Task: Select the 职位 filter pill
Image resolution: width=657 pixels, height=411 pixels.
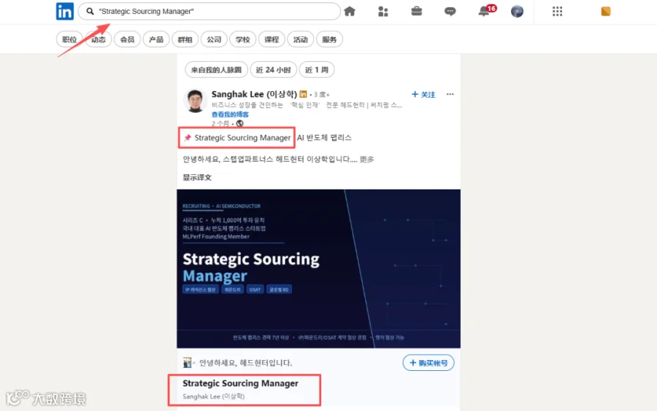Action: [x=69, y=39]
